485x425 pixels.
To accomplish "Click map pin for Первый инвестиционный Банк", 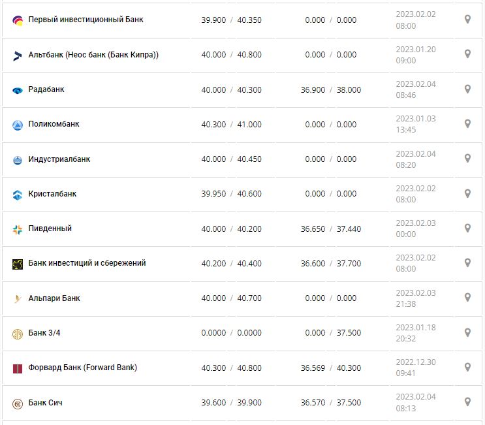I will (x=467, y=20).
